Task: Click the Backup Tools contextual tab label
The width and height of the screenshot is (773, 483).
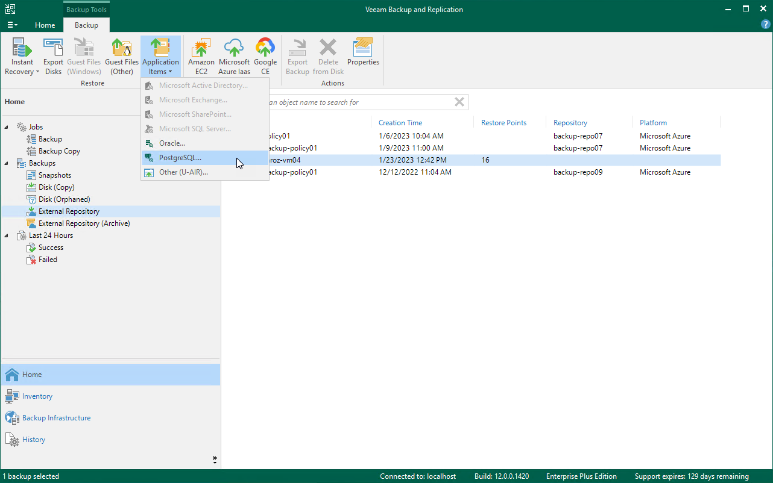Action: [86, 10]
